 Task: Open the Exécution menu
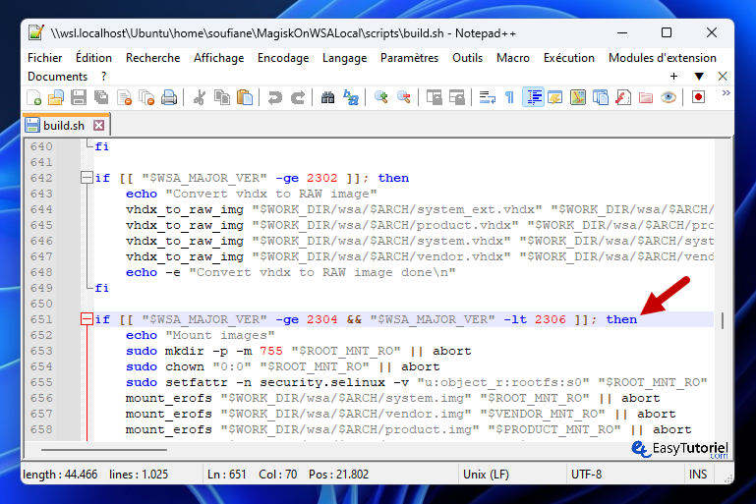pos(569,58)
